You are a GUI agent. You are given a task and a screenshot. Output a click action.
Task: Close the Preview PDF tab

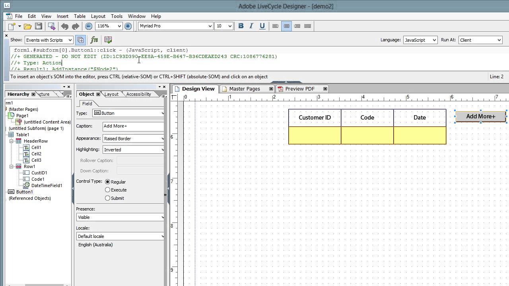[325, 89]
